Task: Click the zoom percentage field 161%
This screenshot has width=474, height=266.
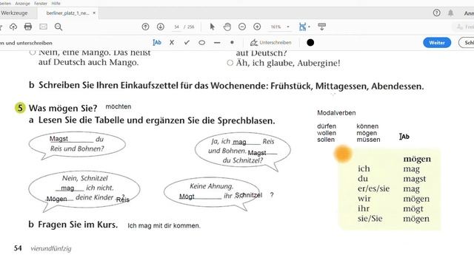Action: click(276, 27)
